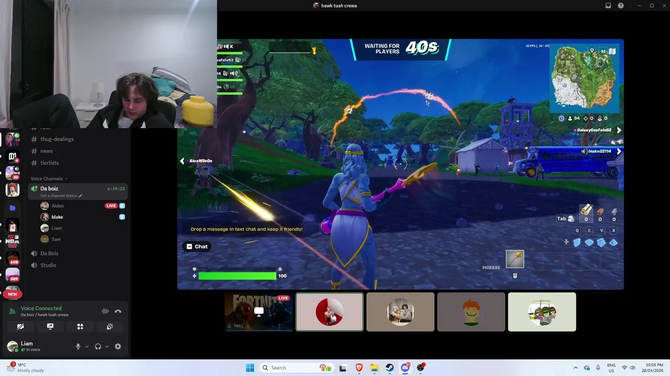Image resolution: width=670 pixels, height=376 pixels.
Task: Click Set a channel status
Action: [x=62, y=196]
